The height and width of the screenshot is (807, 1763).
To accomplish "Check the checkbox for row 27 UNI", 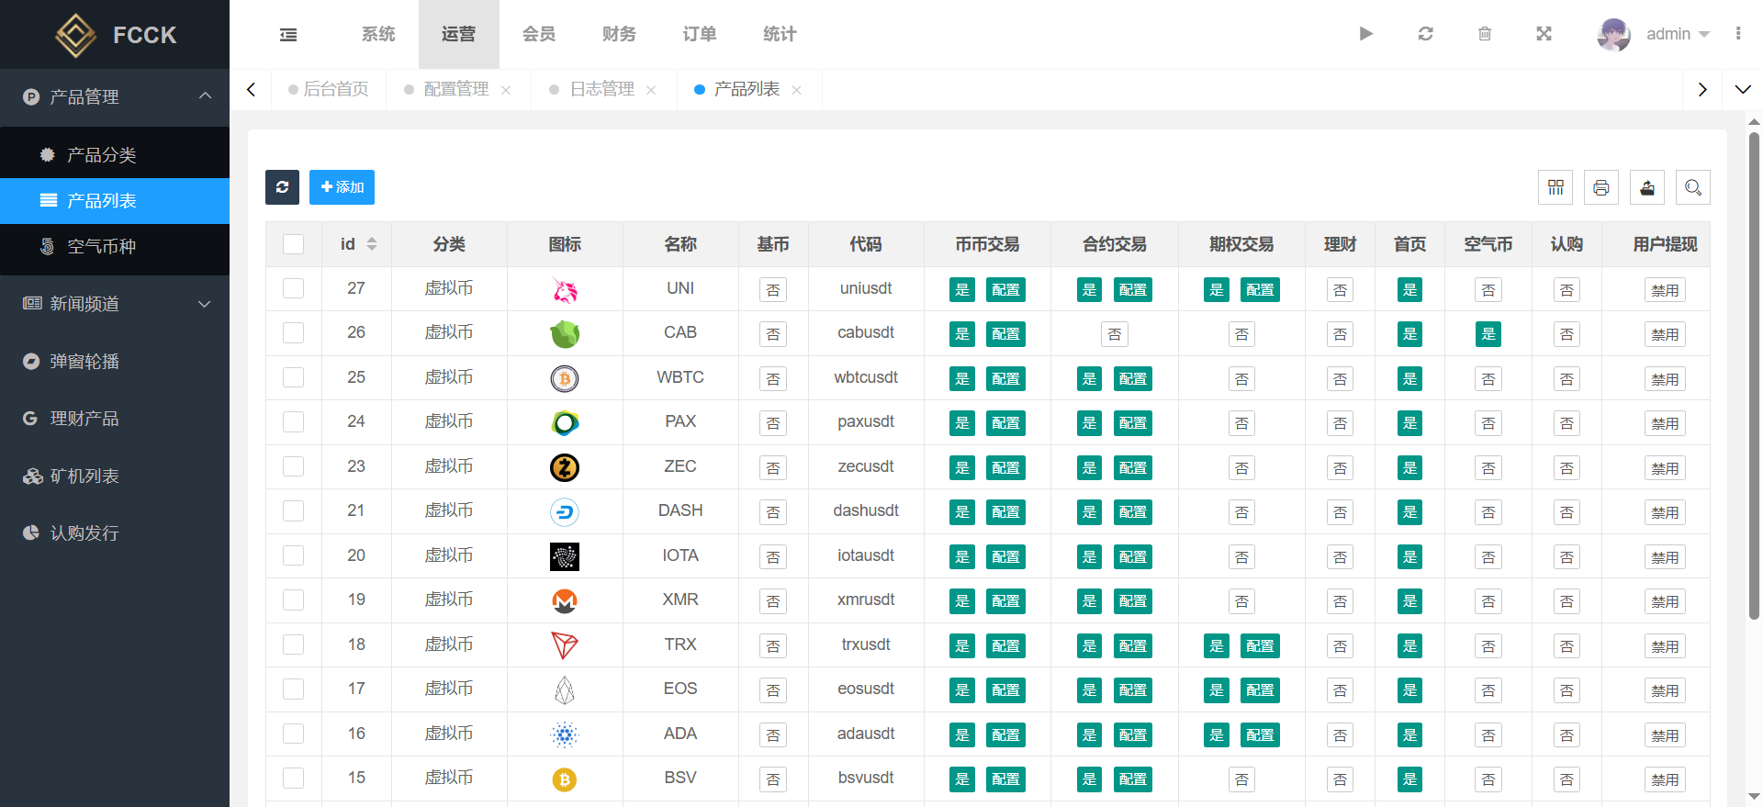I will (294, 288).
